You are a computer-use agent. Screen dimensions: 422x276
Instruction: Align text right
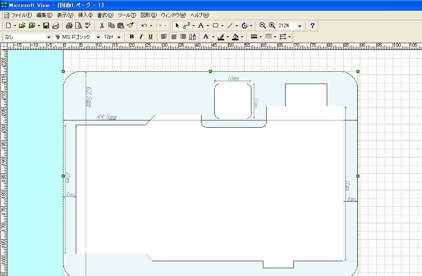(x=183, y=37)
